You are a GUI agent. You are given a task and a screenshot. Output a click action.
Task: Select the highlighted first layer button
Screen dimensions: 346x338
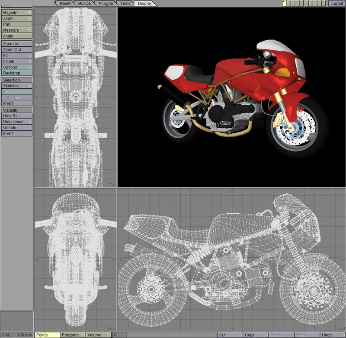tap(285, 3)
